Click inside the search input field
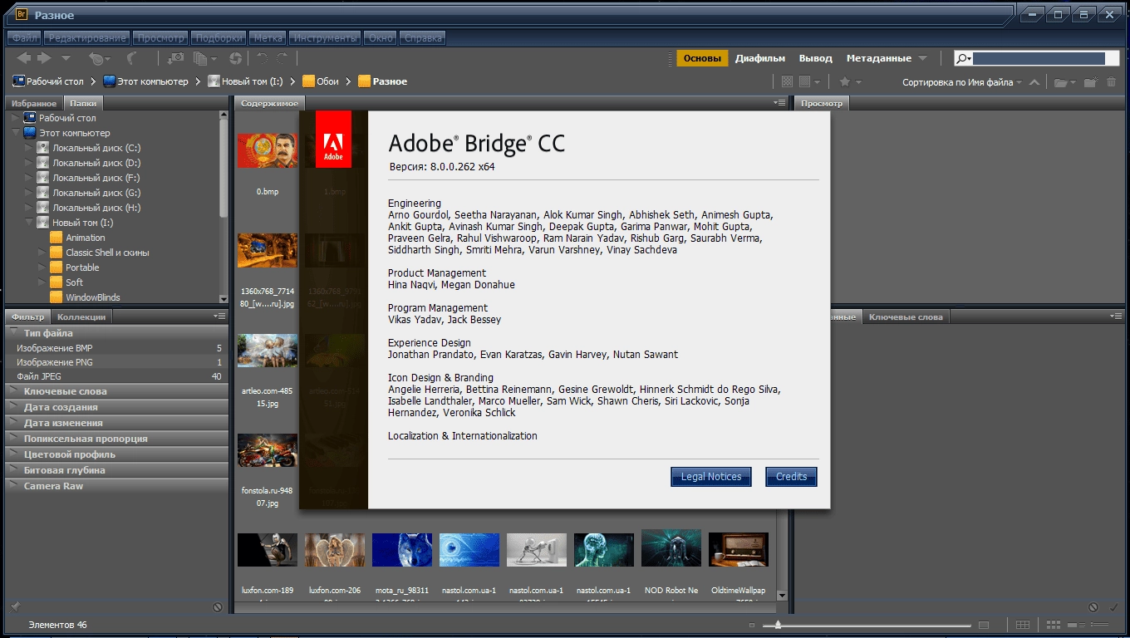 [x=1039, y=58]
